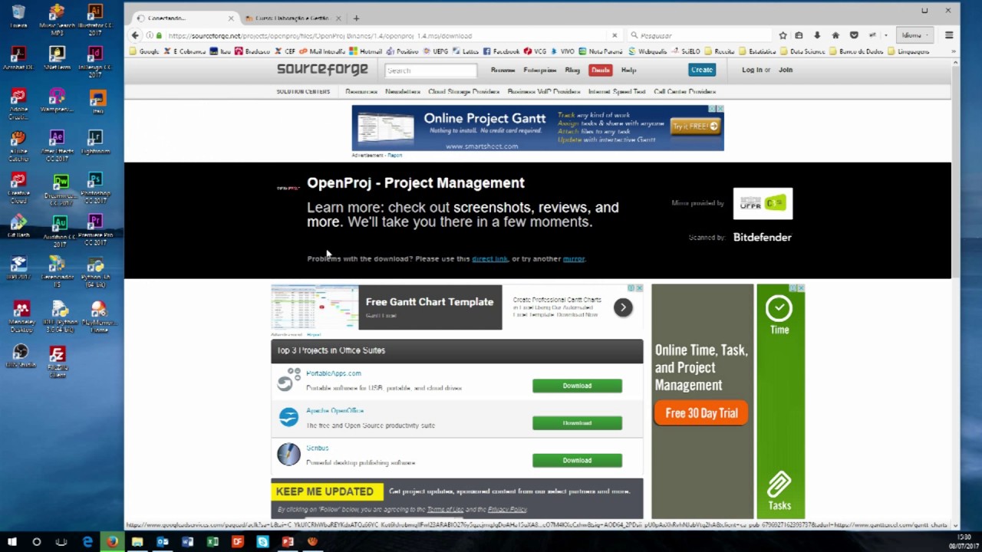Open File Explorer from the taskbar
Viewport: 982px width, 552px height.
point(137,541)
